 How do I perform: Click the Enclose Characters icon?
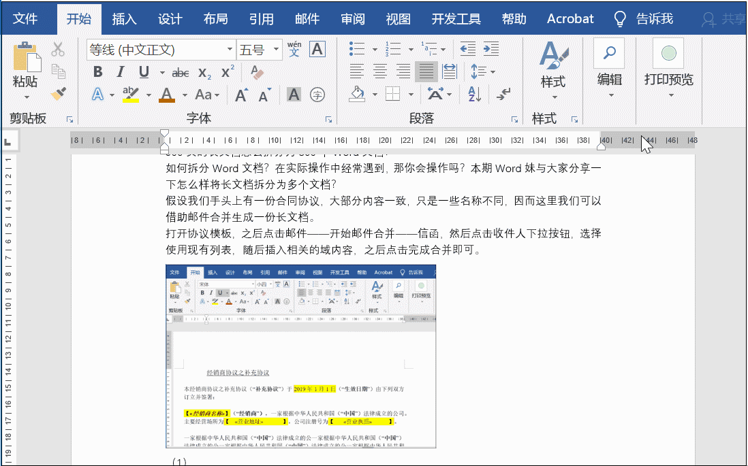point(317,95)
